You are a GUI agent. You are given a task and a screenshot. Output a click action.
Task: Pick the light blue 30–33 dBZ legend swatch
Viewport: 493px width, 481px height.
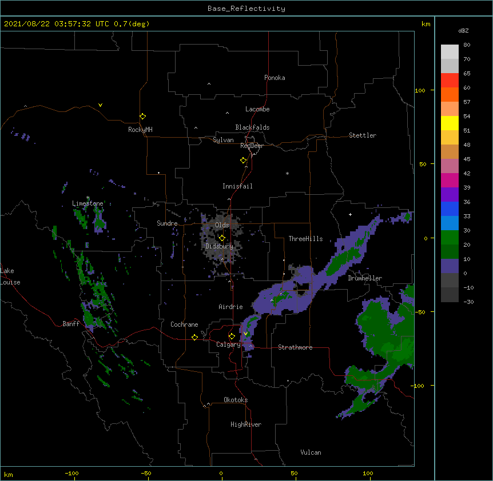tap(450, 223)
